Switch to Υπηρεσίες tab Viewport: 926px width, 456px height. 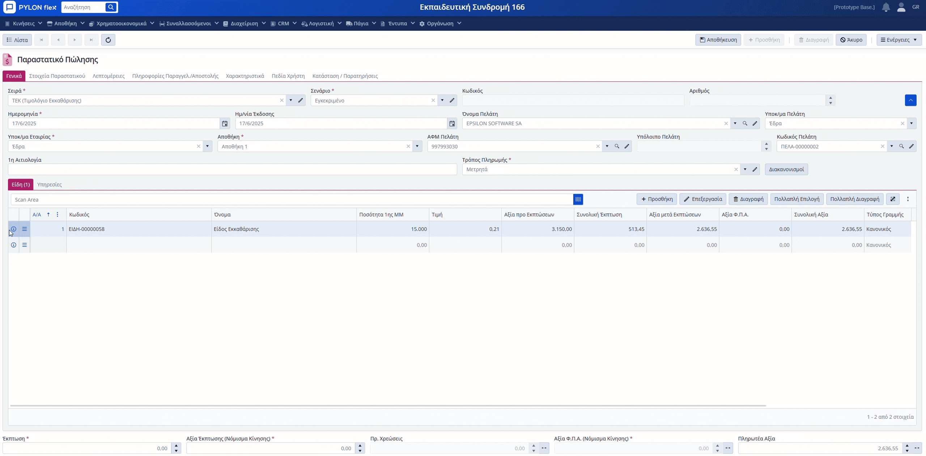point(50,184)
